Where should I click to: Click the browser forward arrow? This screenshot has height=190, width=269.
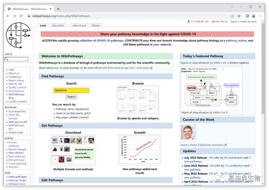click(14, 16)
